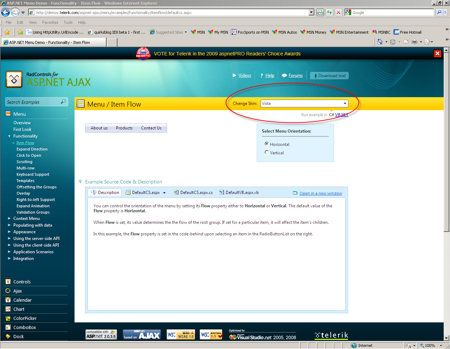
Task: Open the Free Hotmail favorites link
Action: tap(407, 32)
